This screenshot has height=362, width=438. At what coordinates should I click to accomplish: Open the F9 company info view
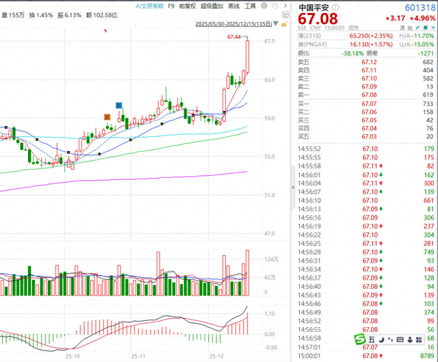(x=171, y=6)
